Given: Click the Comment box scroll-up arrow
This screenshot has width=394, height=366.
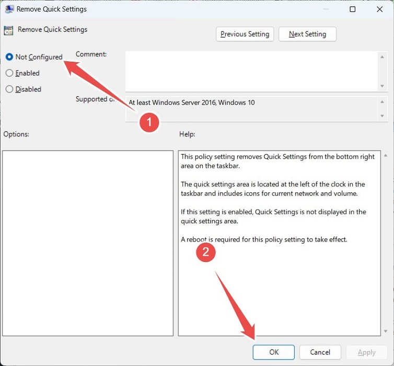Looking at the screenshot, I should [382, 57].
